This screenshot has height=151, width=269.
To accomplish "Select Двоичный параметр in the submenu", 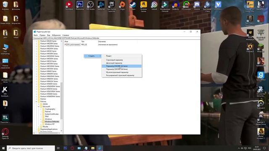I will pyautogui.click(x=121, y=63).
